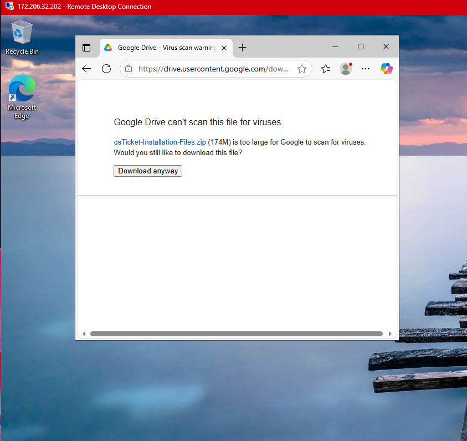Image resolution: width=467 pixels, height=441 pixels.
Task: Click the 'Would you still like to download' text
Action: [x=178, y=153]
